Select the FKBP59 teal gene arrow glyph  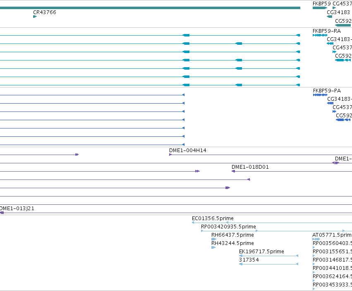(320, 8)
